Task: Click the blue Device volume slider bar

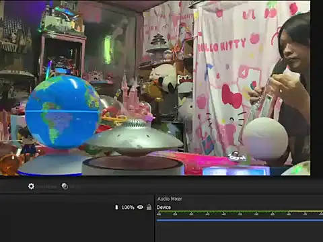Action: coord(240,220)
